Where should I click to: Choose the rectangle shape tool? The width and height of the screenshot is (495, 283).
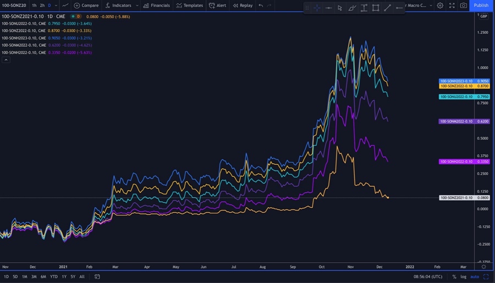[375, 8]
